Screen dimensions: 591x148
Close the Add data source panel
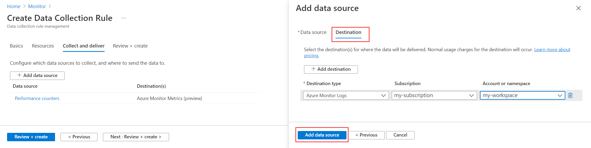pyautogui.click(x=578, y=8)
